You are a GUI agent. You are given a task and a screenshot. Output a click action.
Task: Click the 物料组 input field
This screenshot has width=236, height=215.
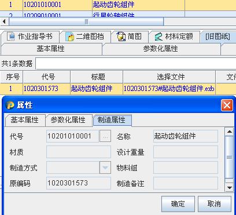tap(186, 167)
